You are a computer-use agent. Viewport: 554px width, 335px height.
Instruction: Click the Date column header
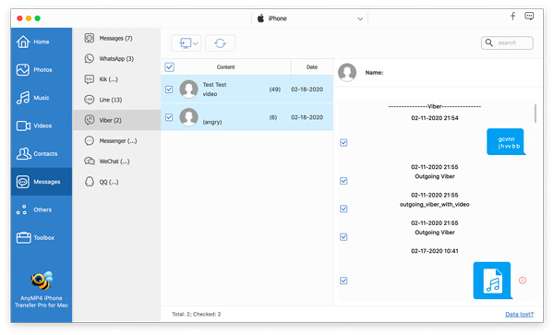coord(312,67)
